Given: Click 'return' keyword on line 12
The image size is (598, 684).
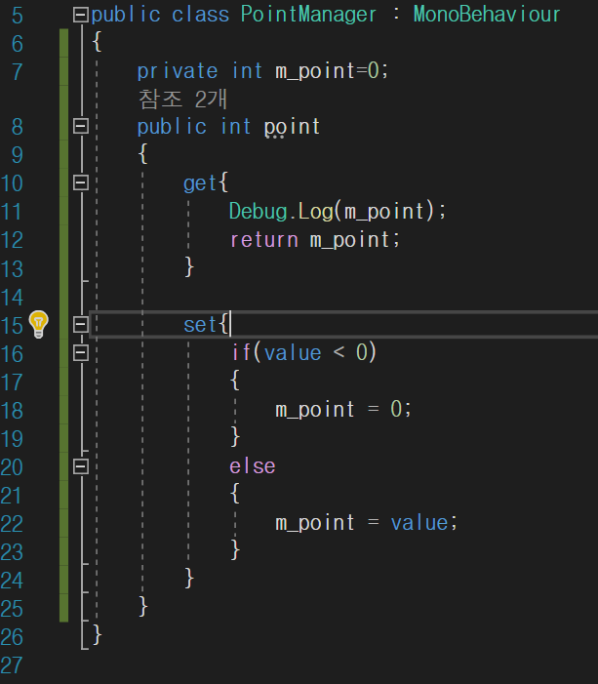Looking at the screenshot, I should pyautogui.click(x=264, y=240).
